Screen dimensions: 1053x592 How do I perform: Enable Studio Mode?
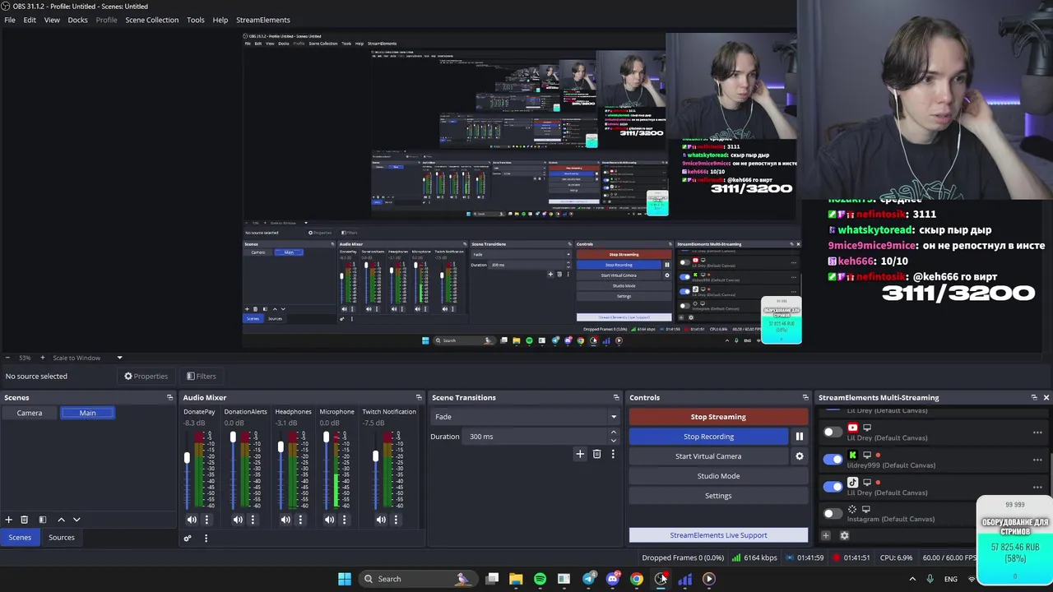click(718, 476)
